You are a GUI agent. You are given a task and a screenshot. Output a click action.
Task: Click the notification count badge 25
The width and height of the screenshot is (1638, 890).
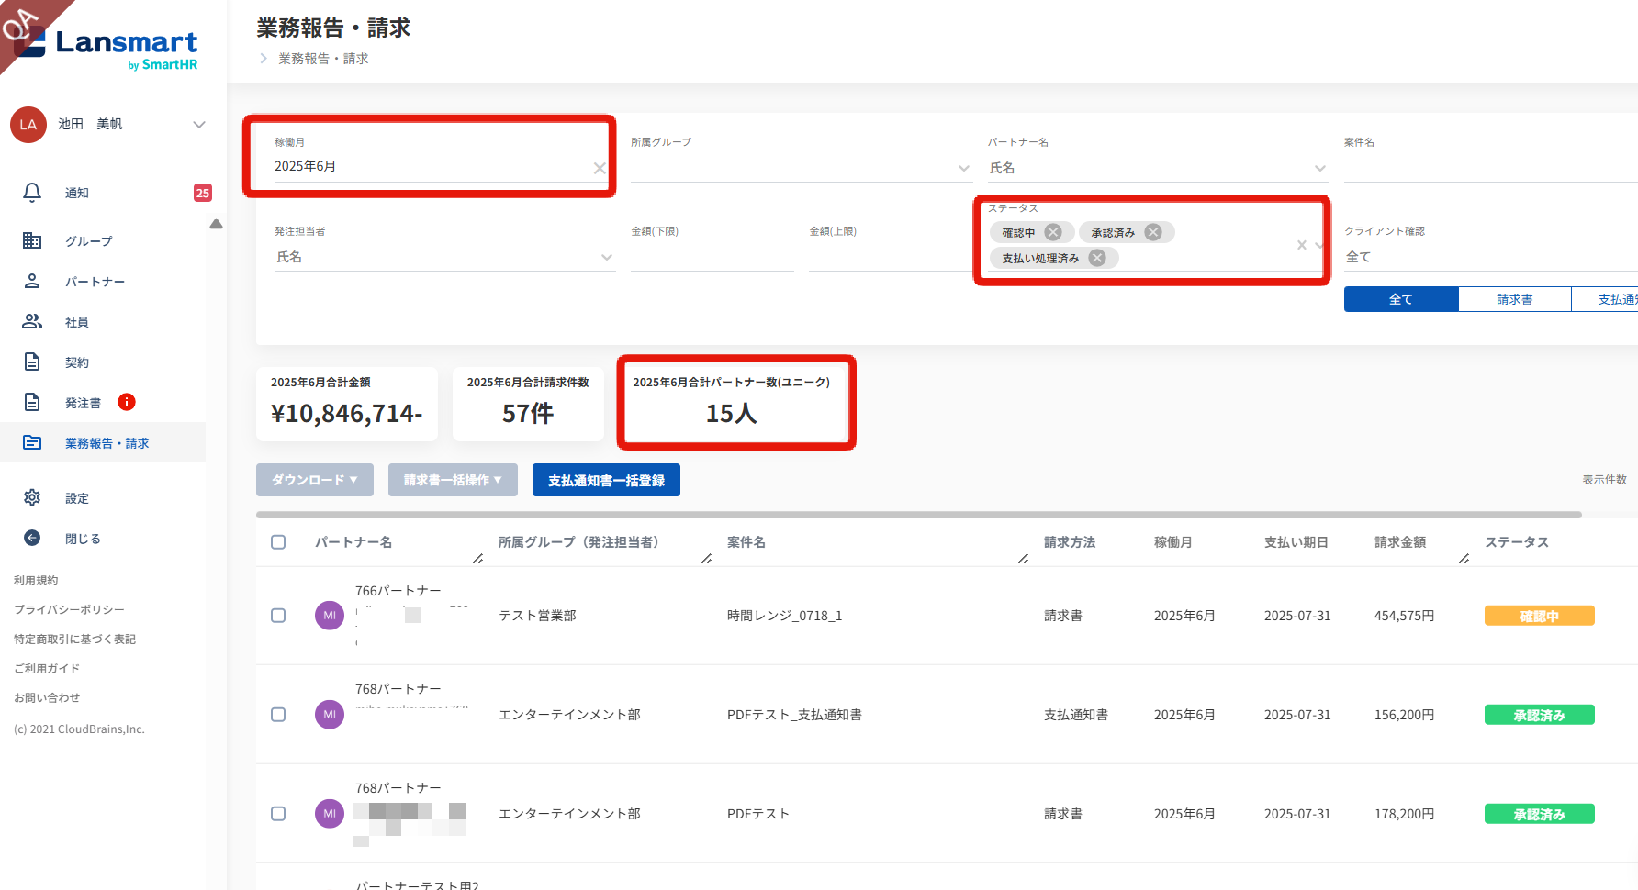click(x=203, y=193)
